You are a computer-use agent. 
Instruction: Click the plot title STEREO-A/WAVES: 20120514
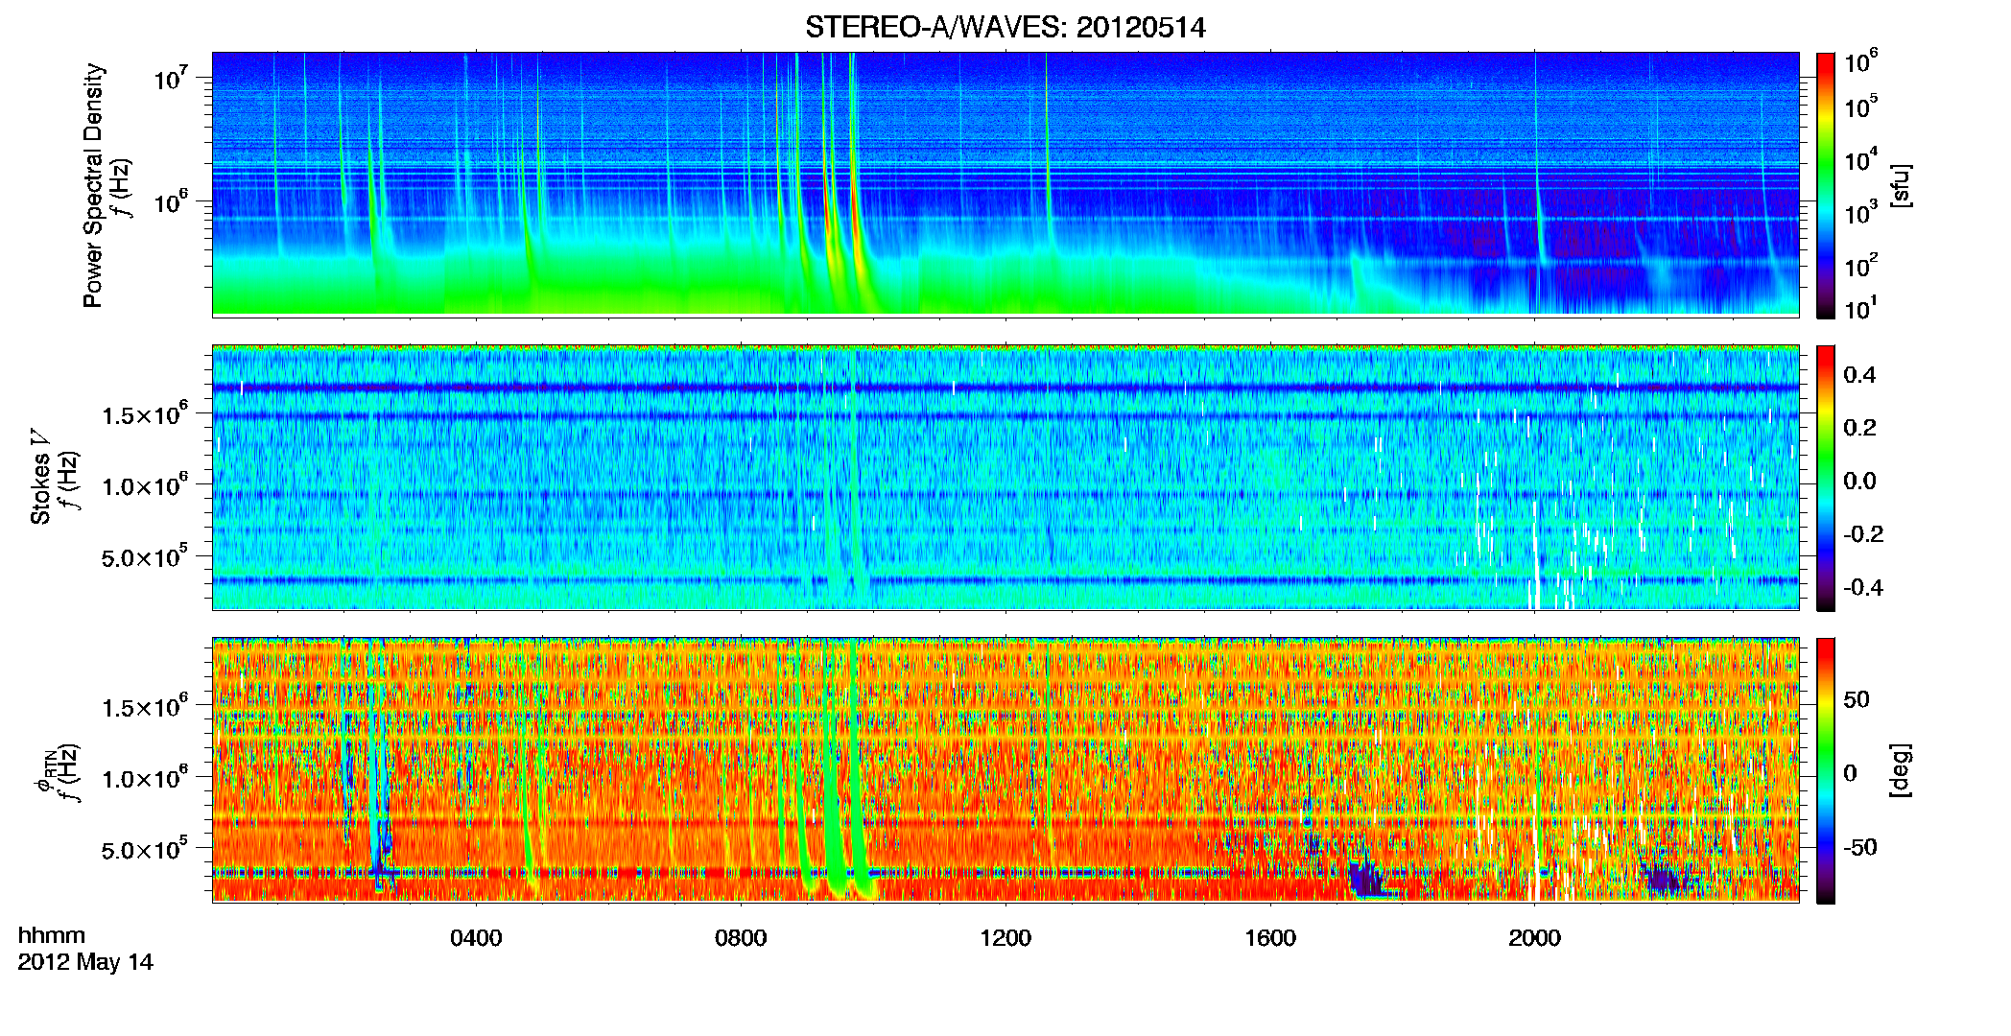click(1005, 28)
